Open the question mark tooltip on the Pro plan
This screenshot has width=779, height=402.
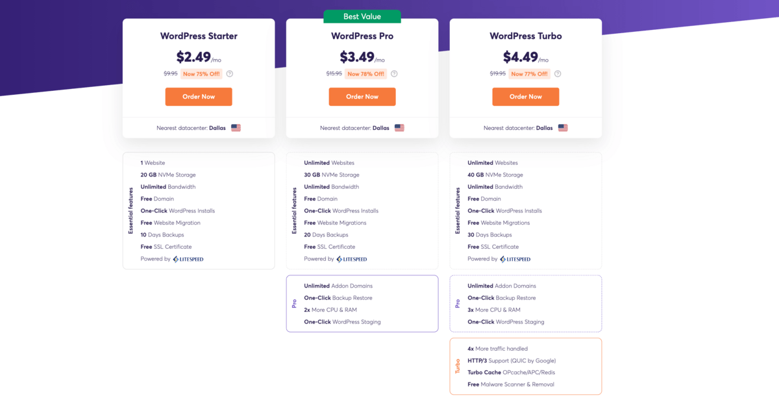[x=393, y=73]
